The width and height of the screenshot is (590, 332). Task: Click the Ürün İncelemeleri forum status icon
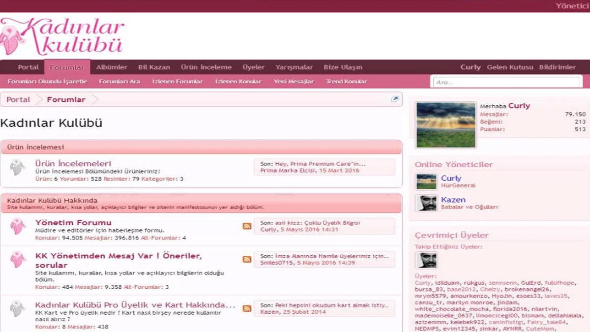(x=18, y=168)
